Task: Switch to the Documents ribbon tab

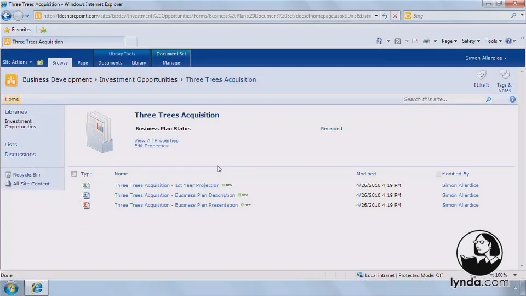Action: tap(110, 62)
